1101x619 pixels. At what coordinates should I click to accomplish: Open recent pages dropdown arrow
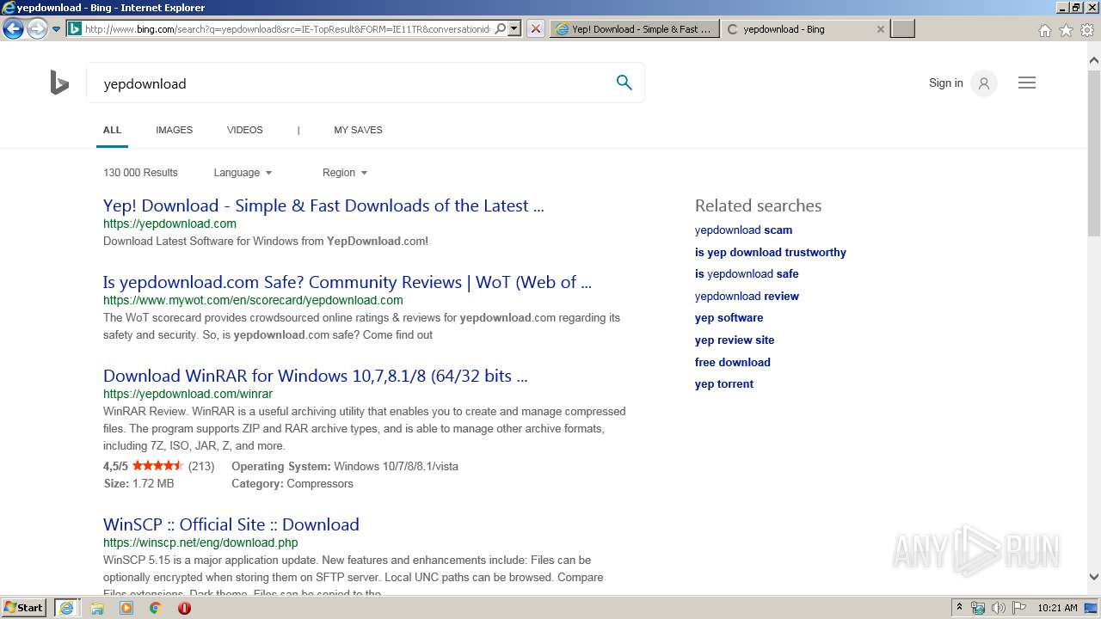(57, 29)
